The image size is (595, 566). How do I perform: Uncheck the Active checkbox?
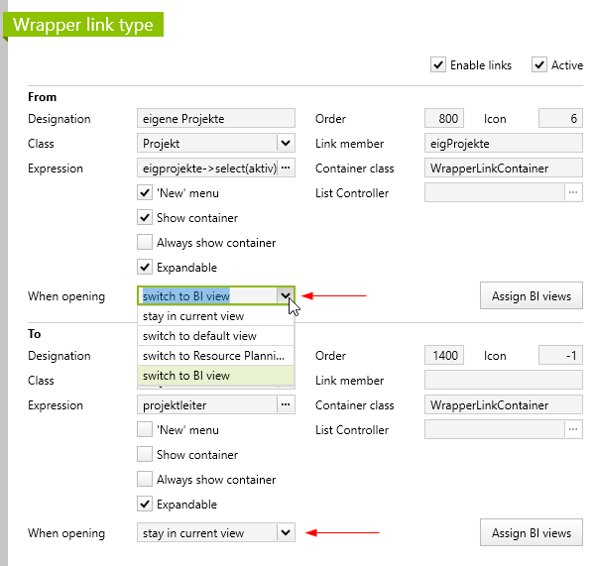tap(539, 64)
